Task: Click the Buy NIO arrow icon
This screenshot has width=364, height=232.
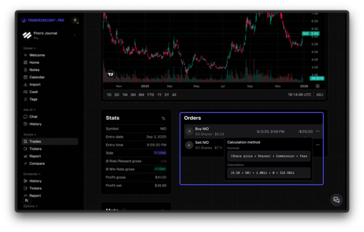Action: pyautogui.click(x=189, y=132)
